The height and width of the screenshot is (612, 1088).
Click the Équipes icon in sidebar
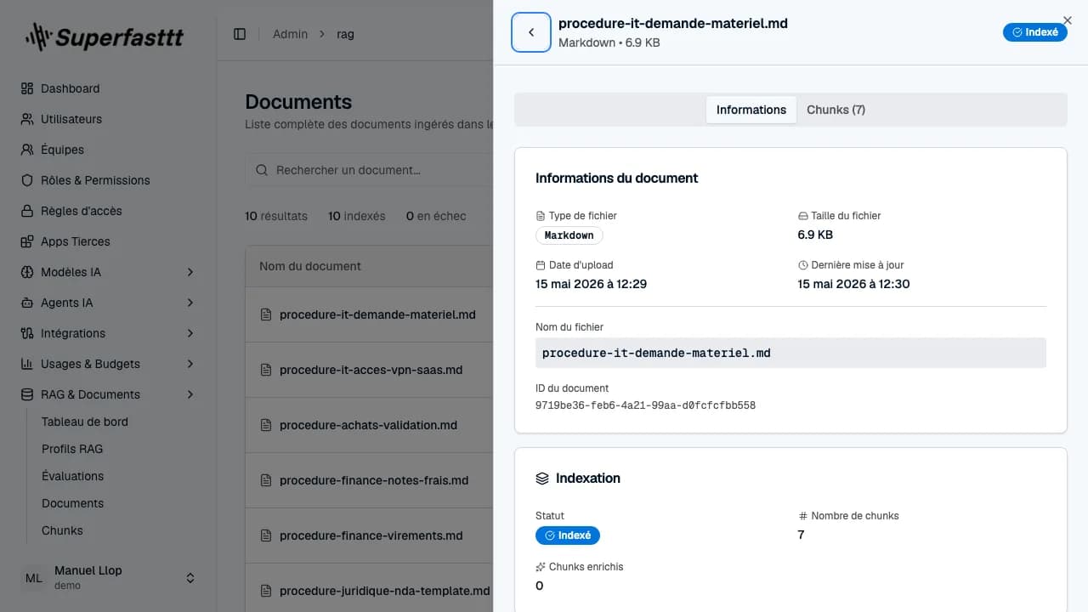pos(26,150)
